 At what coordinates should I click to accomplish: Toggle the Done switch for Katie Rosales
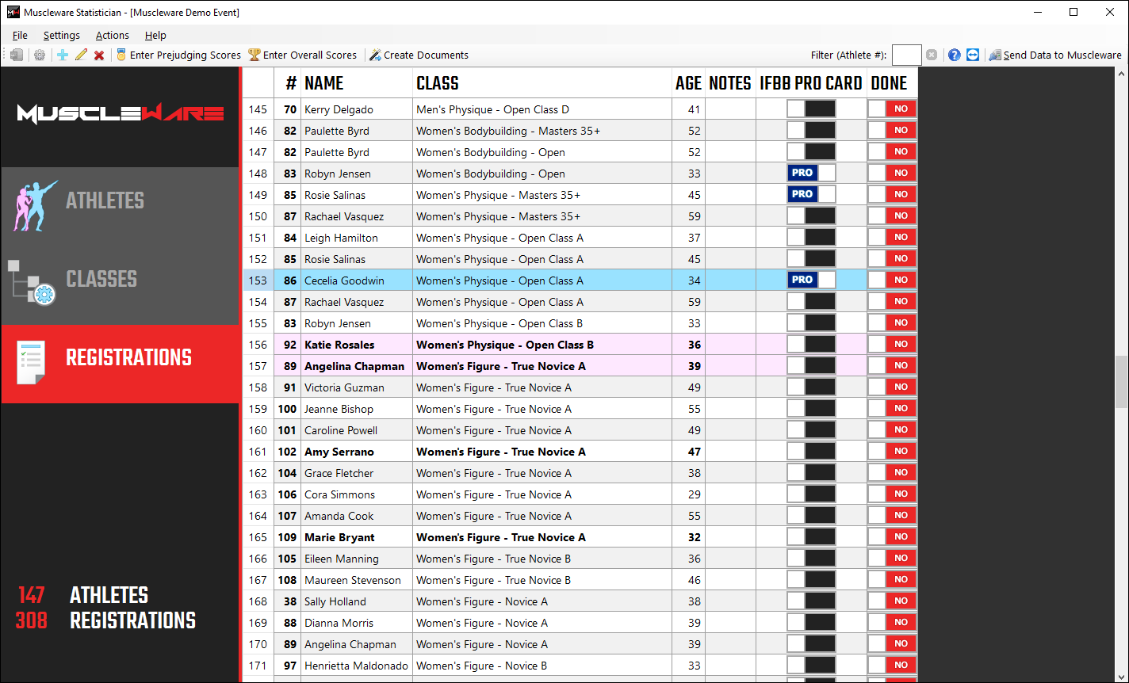892,345
